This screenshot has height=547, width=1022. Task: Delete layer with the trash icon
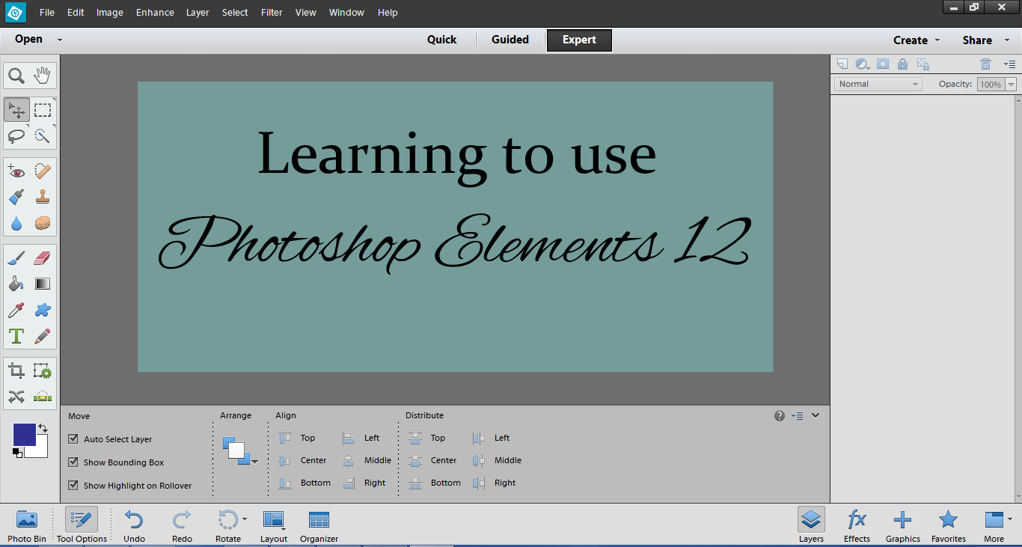986,64
